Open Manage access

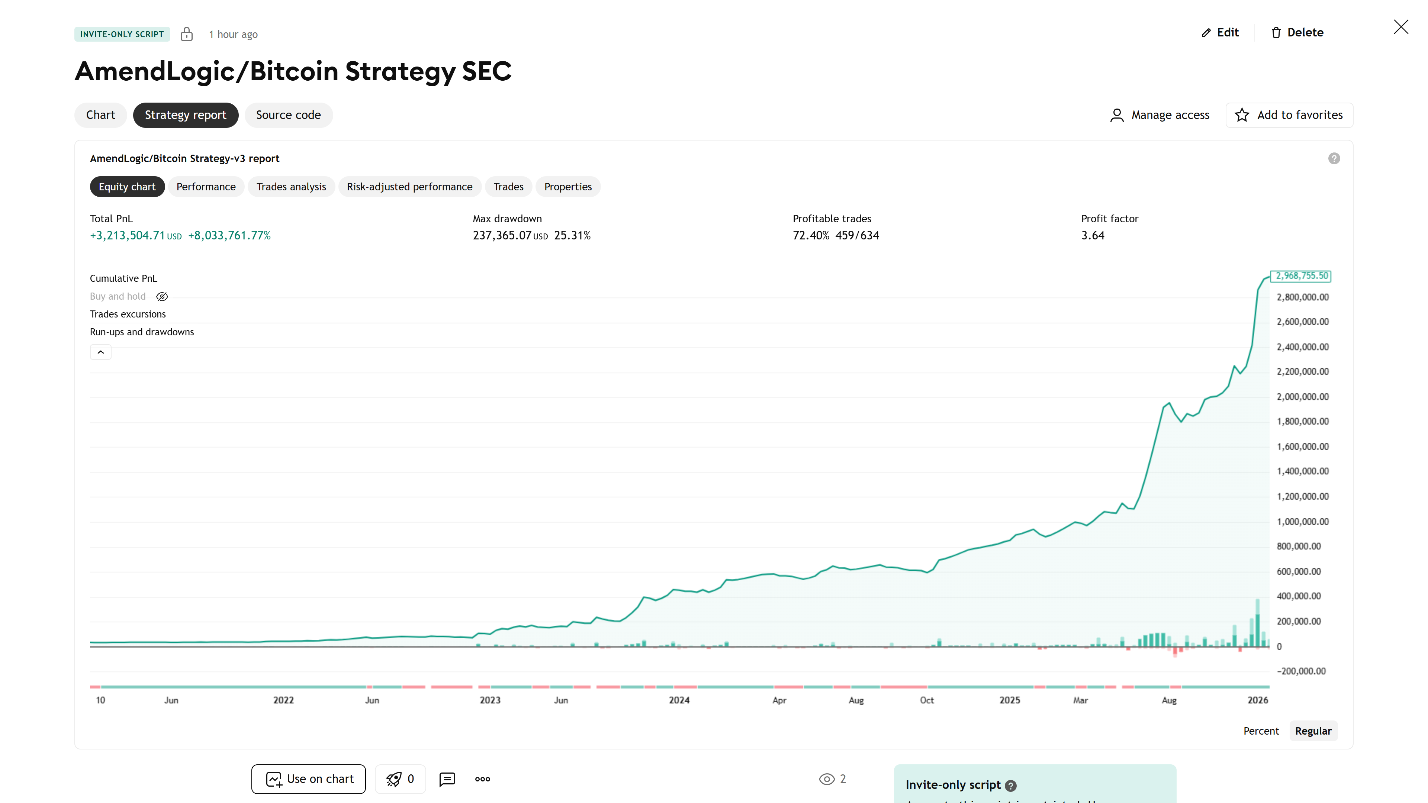pos(1160,115)
